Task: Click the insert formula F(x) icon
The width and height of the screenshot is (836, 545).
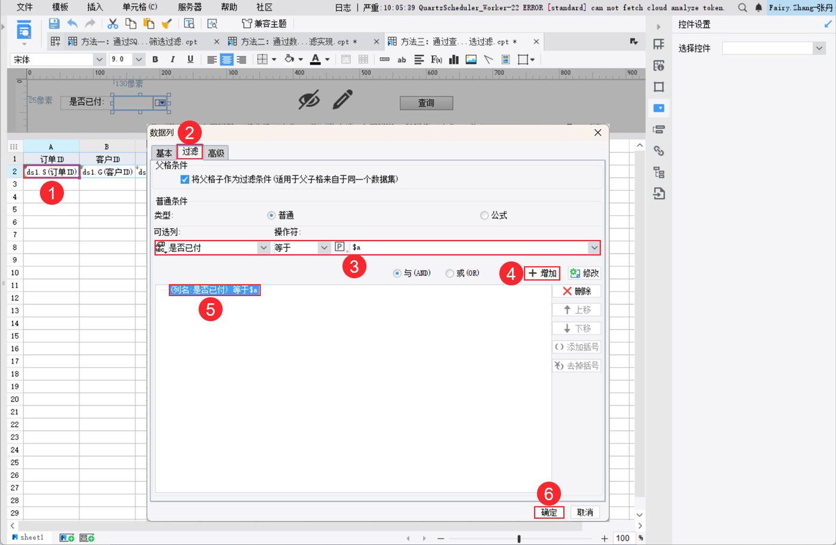Action: [x=436, y=59]
